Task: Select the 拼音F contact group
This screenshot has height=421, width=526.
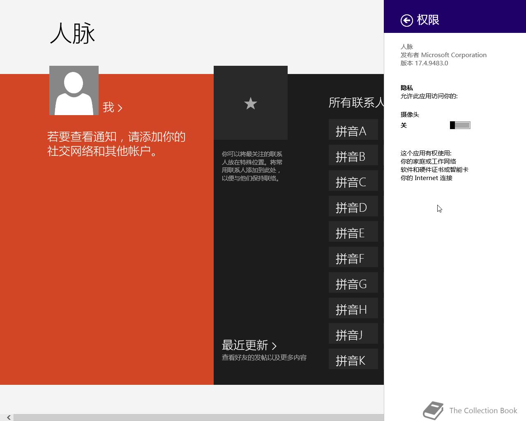Action: coord(353,257)
